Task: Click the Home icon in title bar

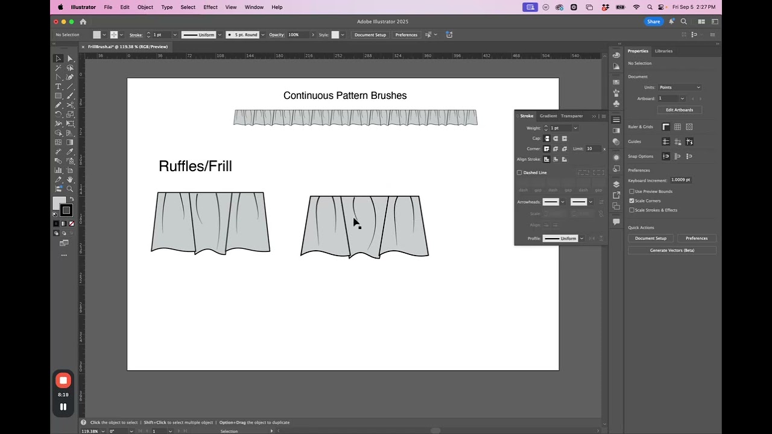Action: click(83, 22)
